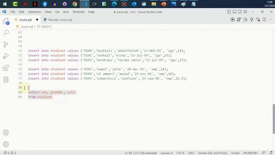Open GitHub Desktop from the taskbar

pyautogui.click(x=65, y=4)
